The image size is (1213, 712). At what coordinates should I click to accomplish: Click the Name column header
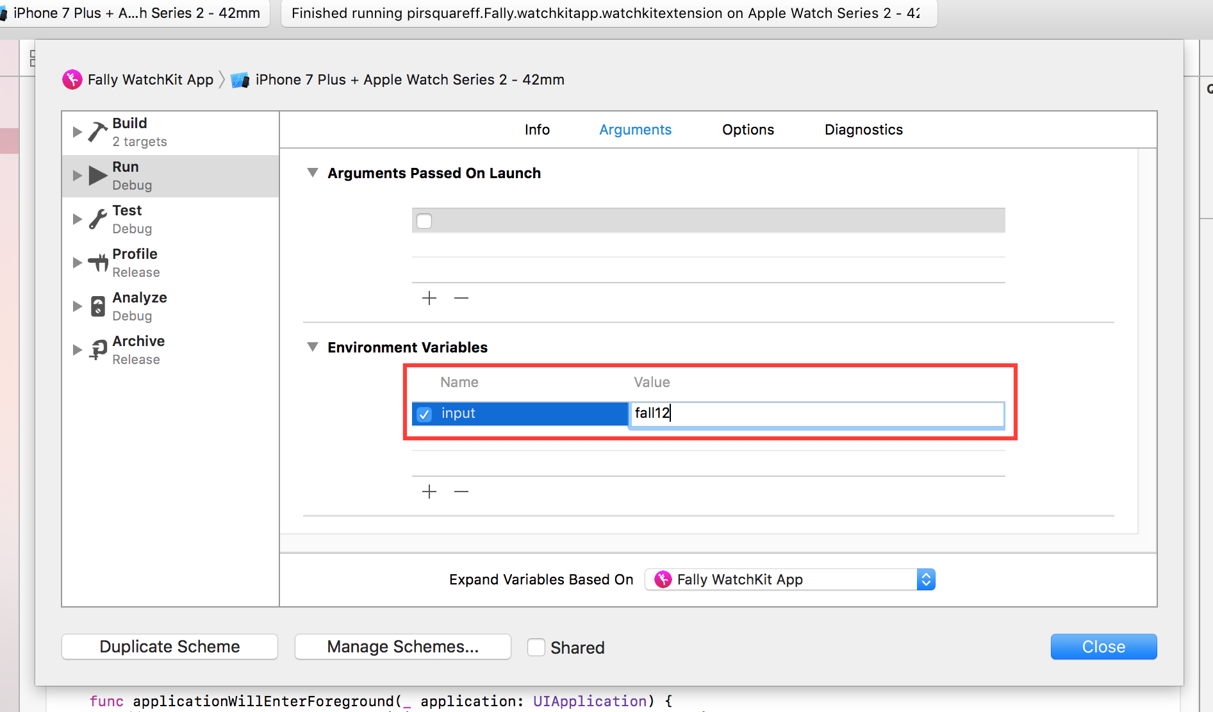pos(459,383)
